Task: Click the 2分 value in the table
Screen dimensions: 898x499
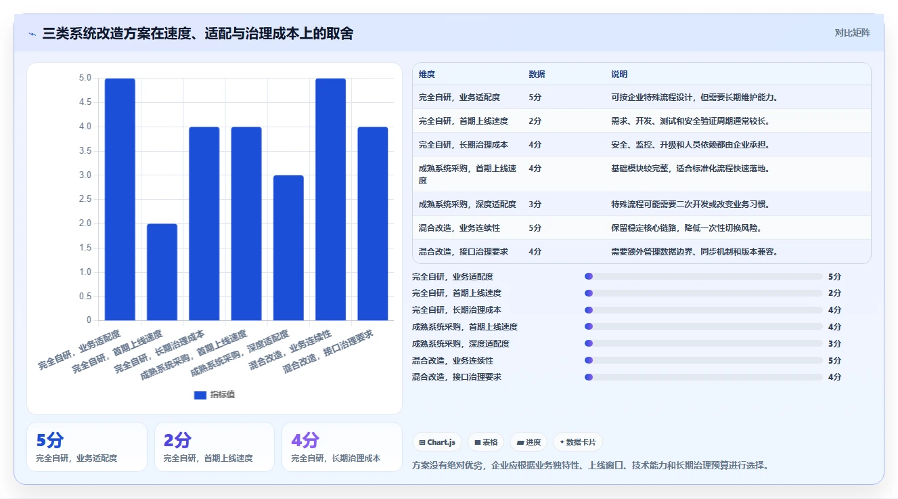Action: [x=535, y=121]
